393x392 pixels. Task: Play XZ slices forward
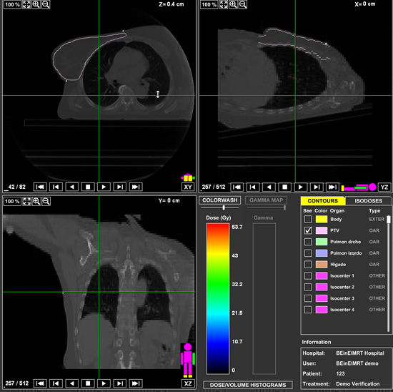coord(104,383)
